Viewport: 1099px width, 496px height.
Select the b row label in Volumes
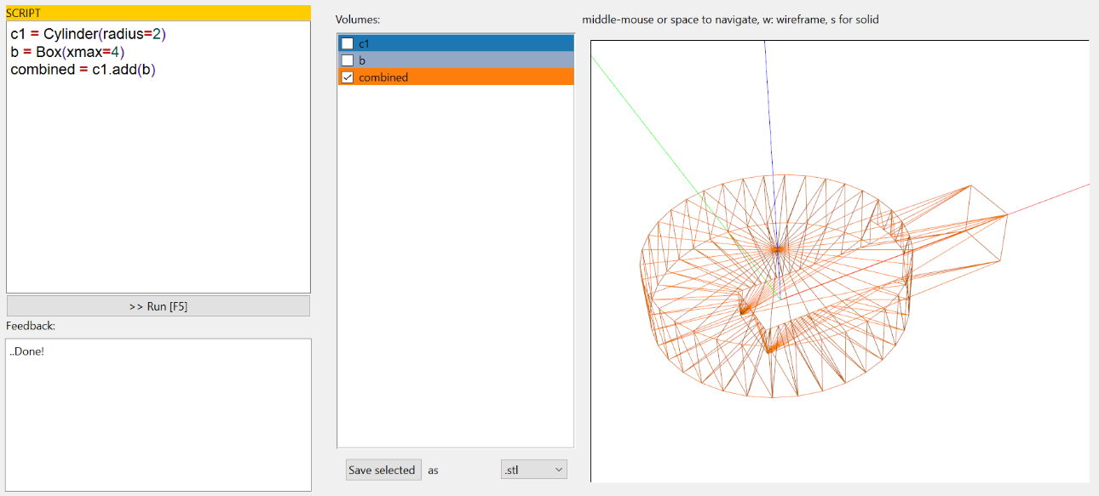point(362,60)
